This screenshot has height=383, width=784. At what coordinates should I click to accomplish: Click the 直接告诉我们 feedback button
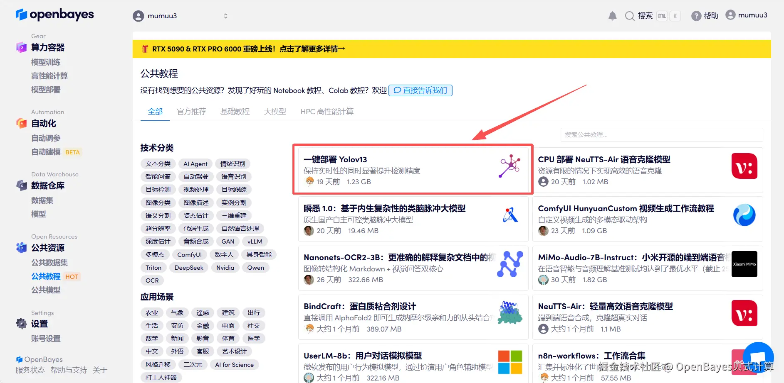coord(420,90)
